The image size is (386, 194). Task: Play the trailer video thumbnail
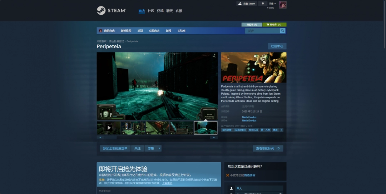[x=109, y=128]
